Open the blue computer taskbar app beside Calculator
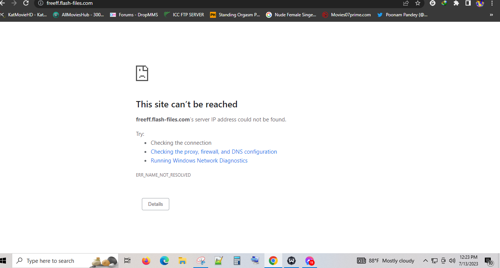 (255, 261)
